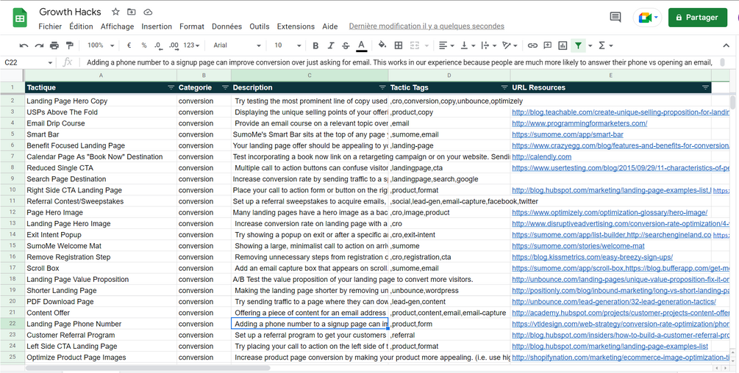Toggle bold formatting
The height and width of the screenshot is (373, 739).
click(x=315, y=46)
